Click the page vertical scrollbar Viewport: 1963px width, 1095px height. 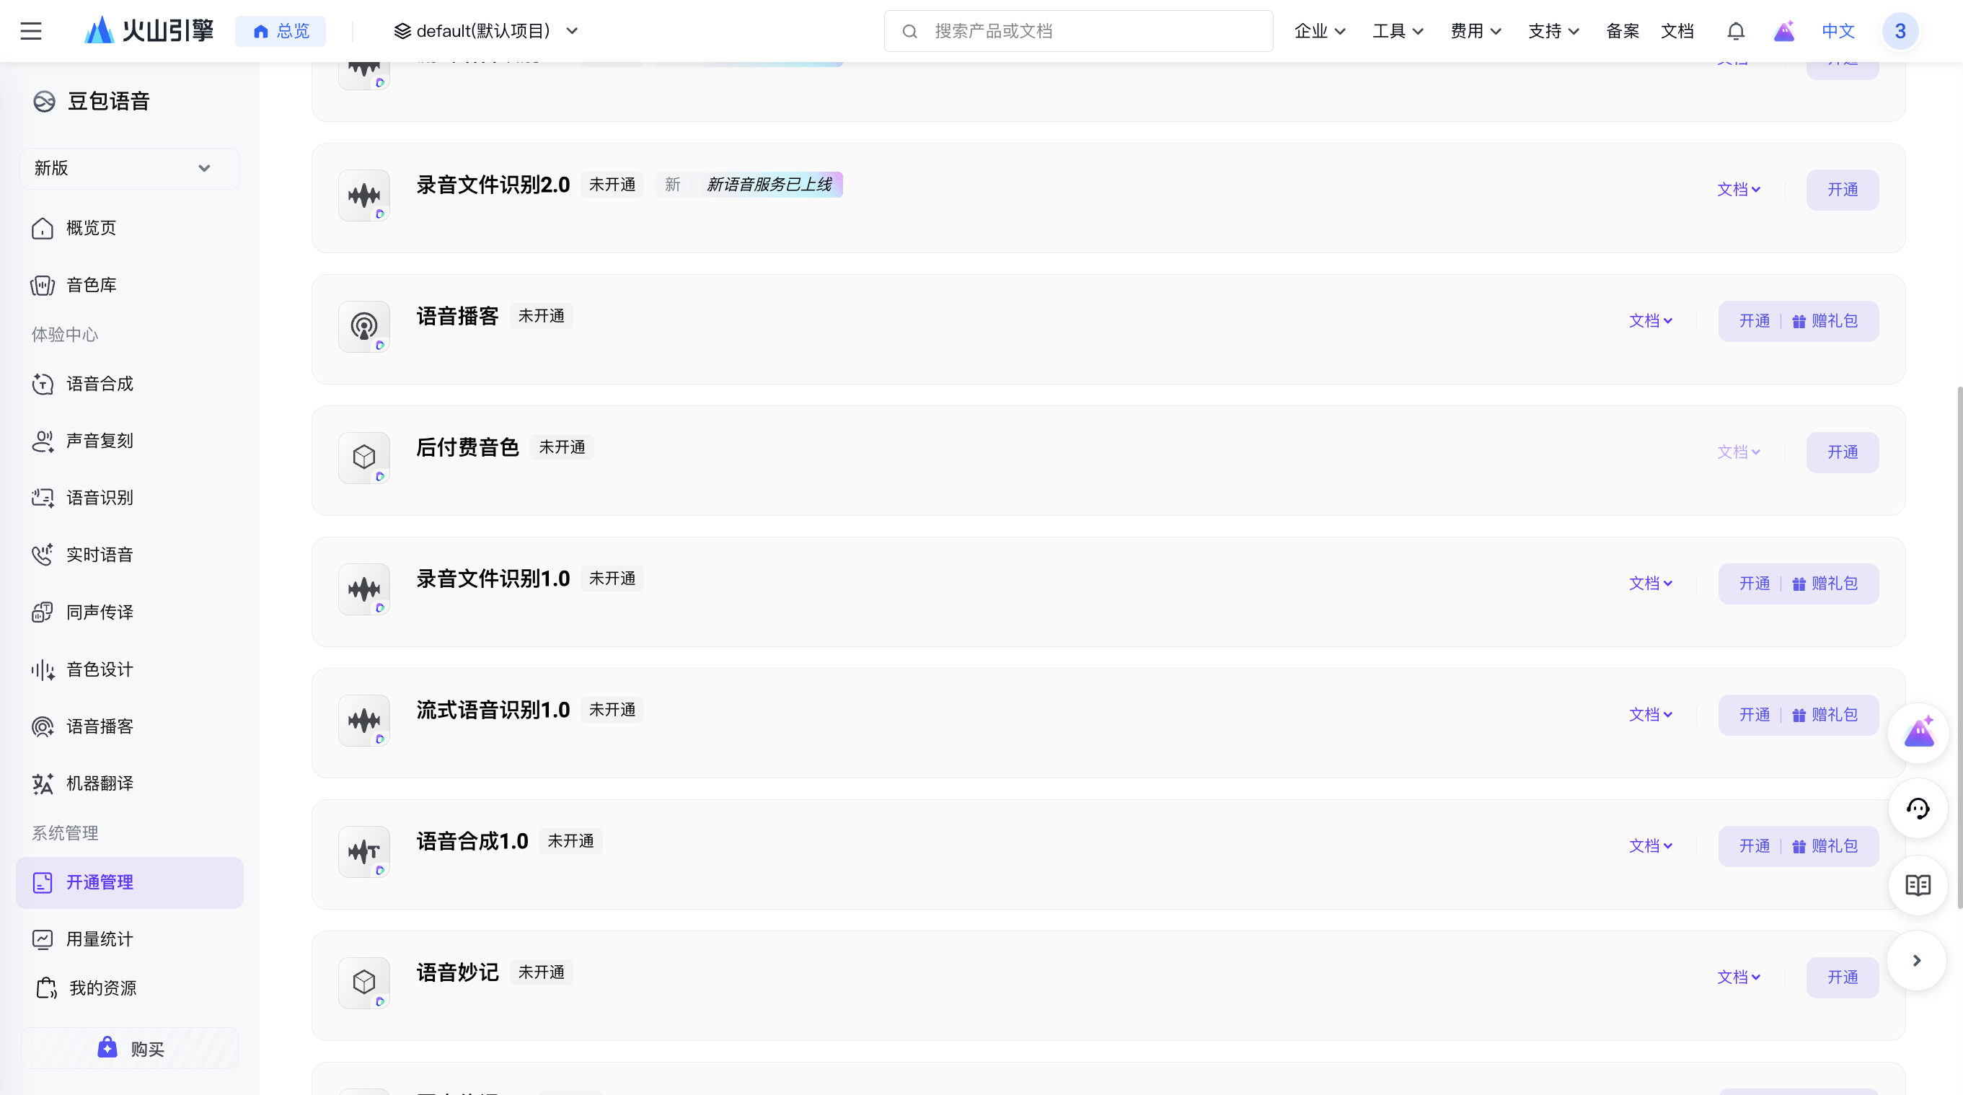tap(1959, 648)
